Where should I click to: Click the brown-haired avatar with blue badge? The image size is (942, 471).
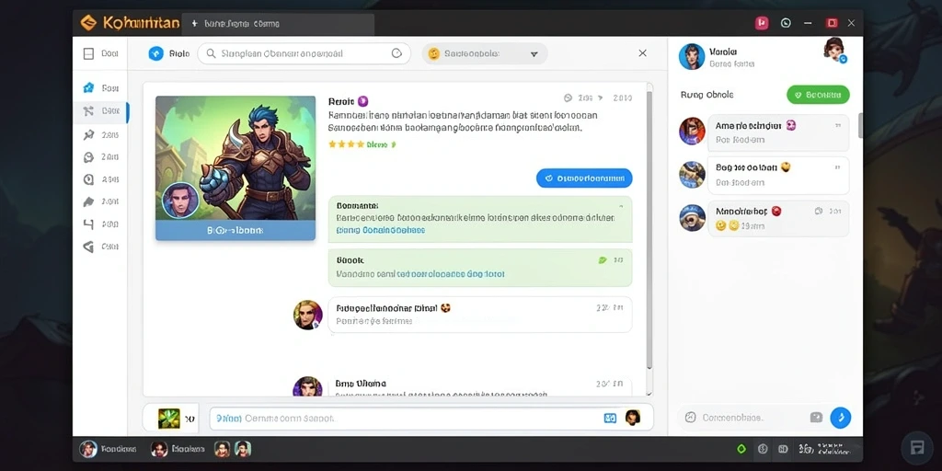coord(833,50)
